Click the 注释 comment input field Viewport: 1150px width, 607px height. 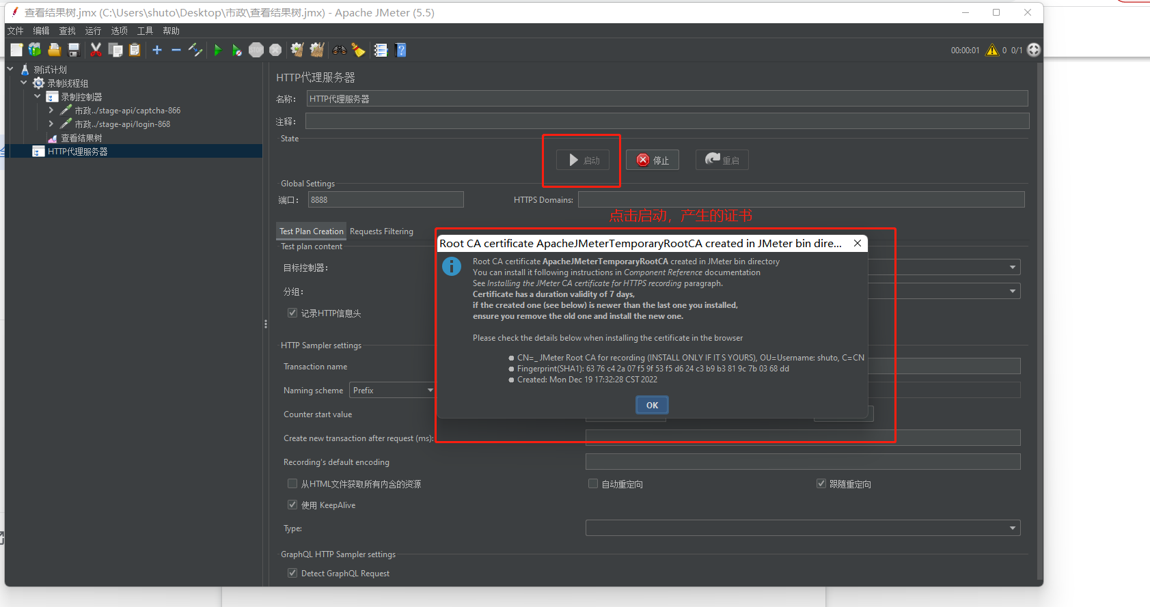(667, 121)
